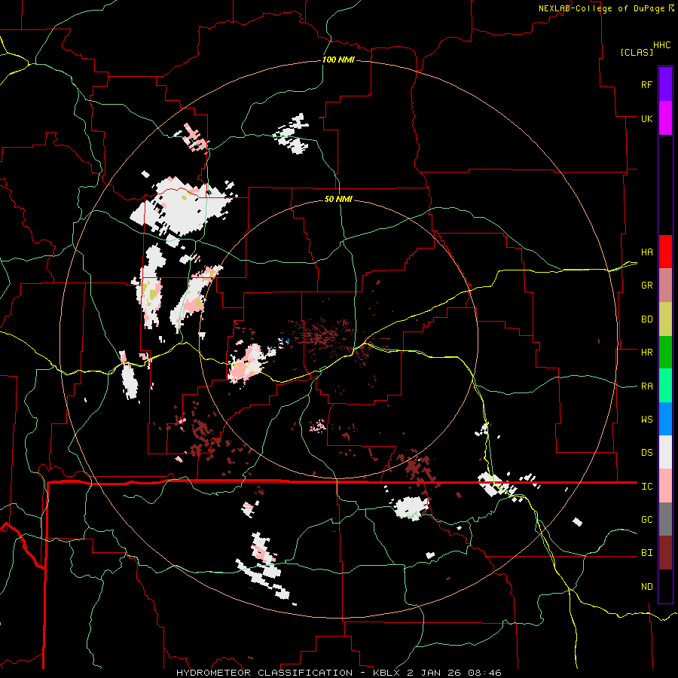Click the GC legend label
The width and height of the screenshot is (678, 678).
646,520
